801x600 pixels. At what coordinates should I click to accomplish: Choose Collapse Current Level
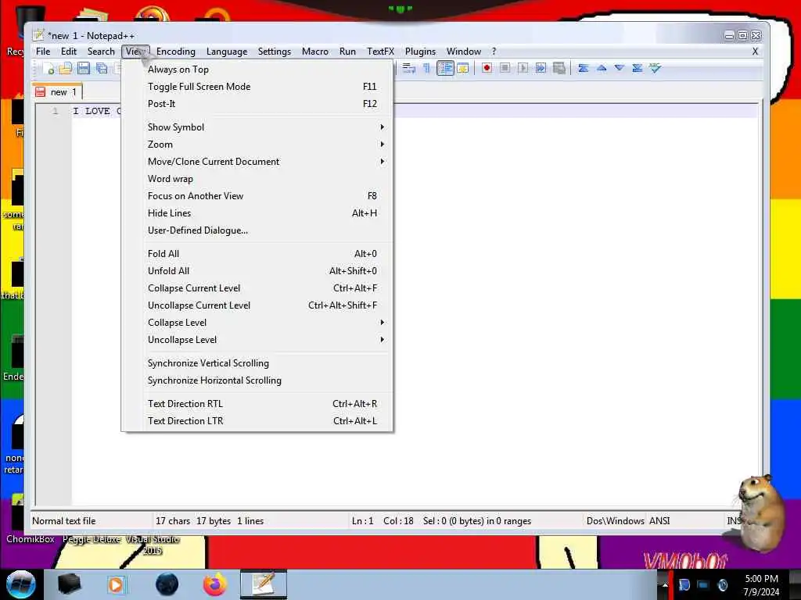click(x=257, y=288)
